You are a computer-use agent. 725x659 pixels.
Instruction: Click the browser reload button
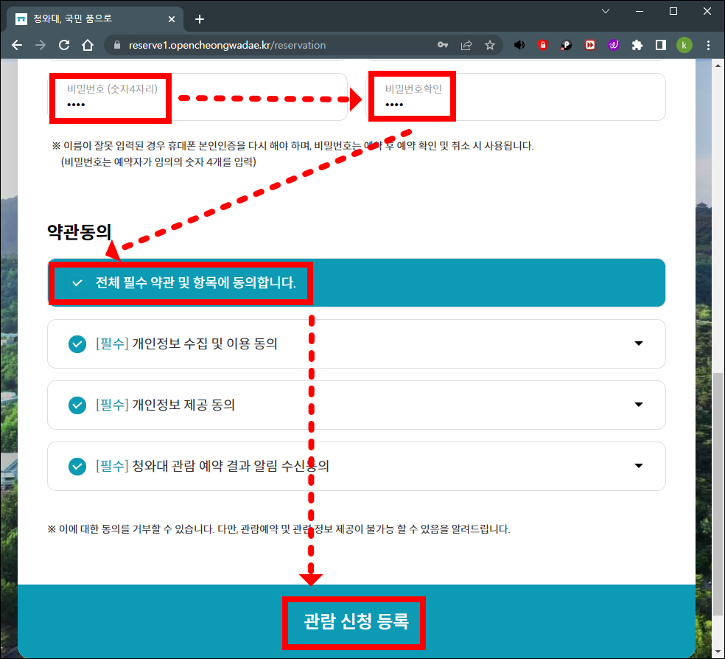[x=65, y=45]
